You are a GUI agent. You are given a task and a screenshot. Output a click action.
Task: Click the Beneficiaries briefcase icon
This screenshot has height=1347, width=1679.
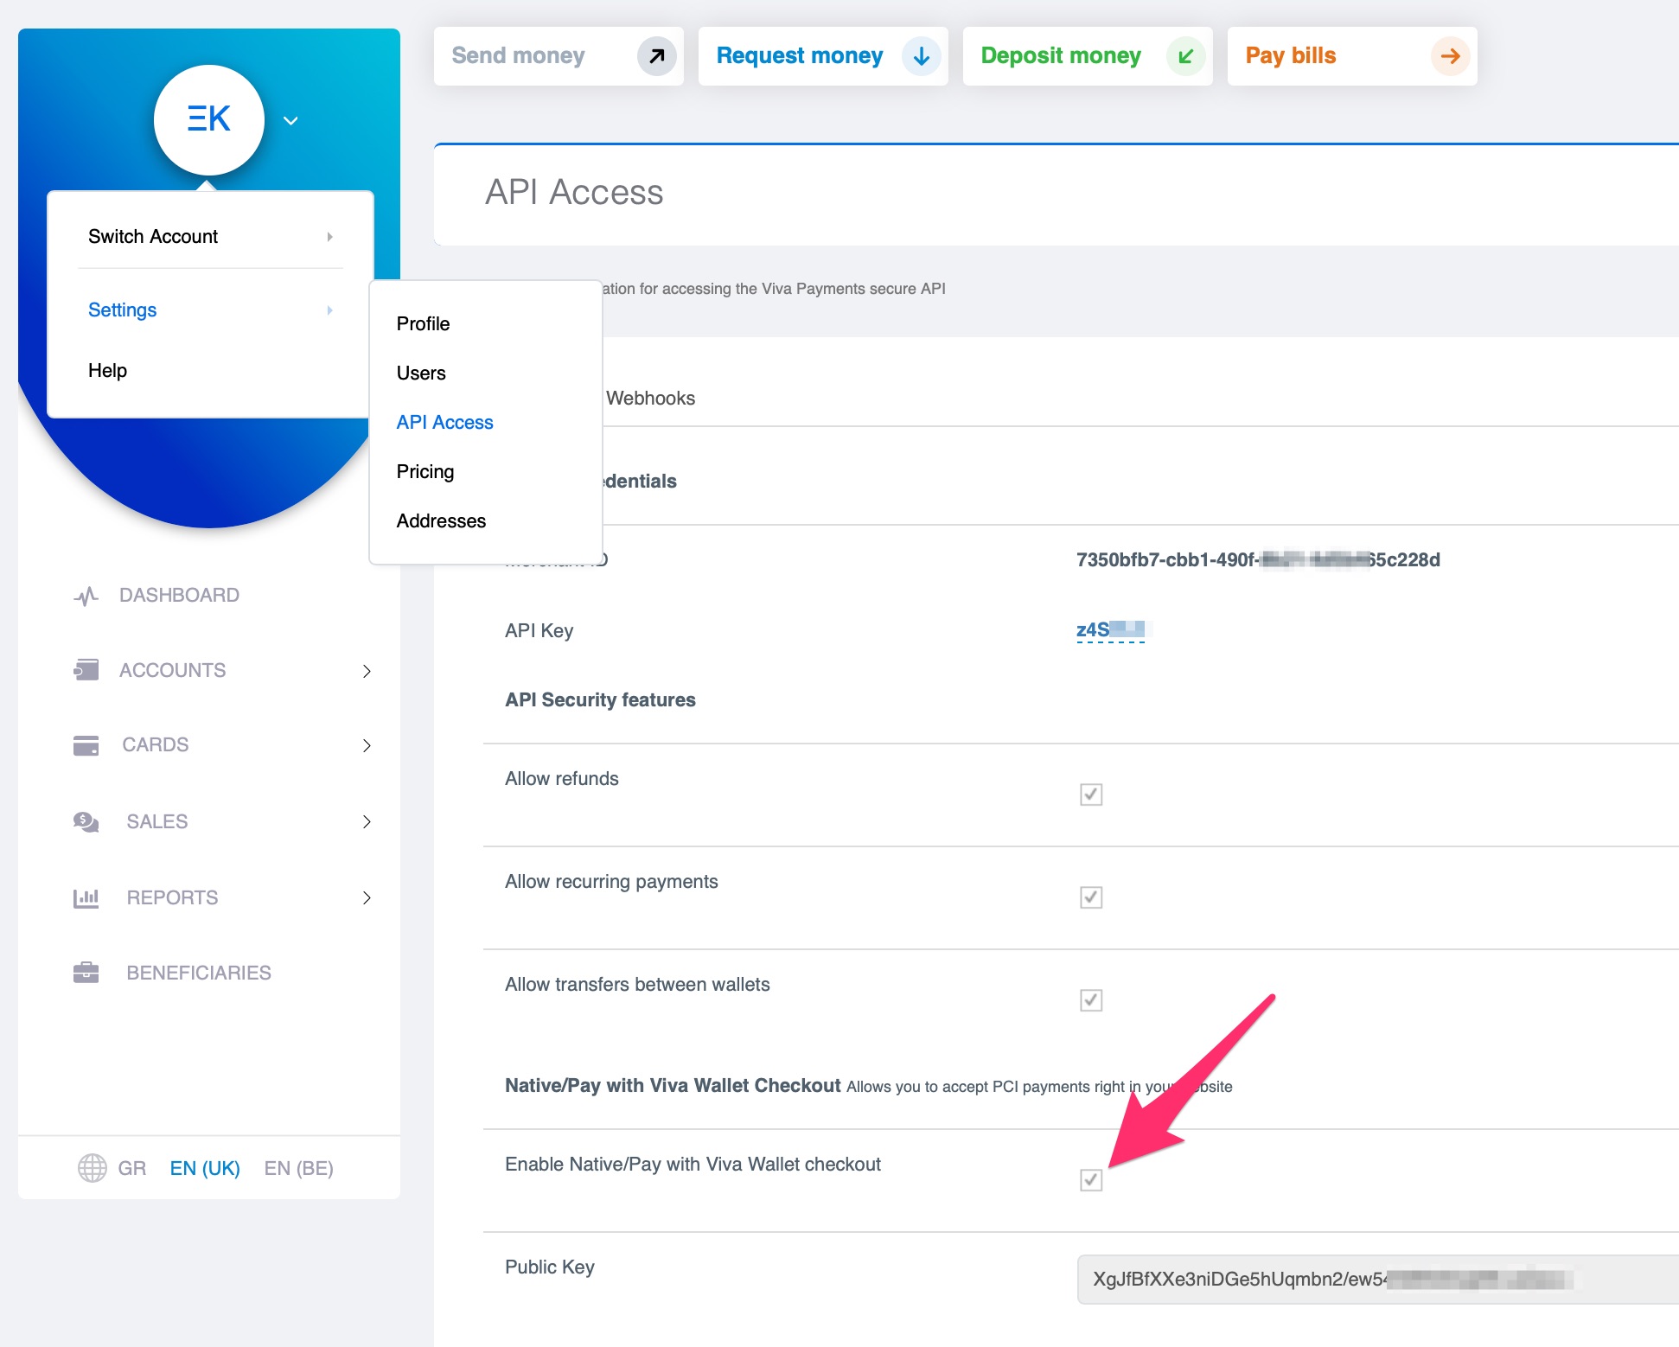click(x=85, y=972)
